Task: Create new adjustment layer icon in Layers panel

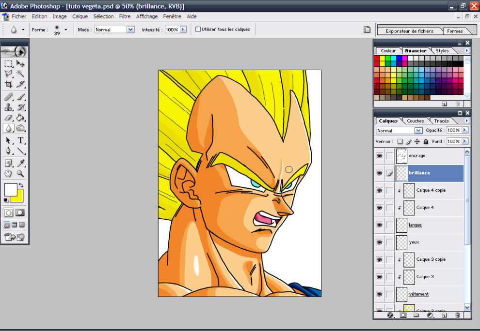Action: coord(430,315)
